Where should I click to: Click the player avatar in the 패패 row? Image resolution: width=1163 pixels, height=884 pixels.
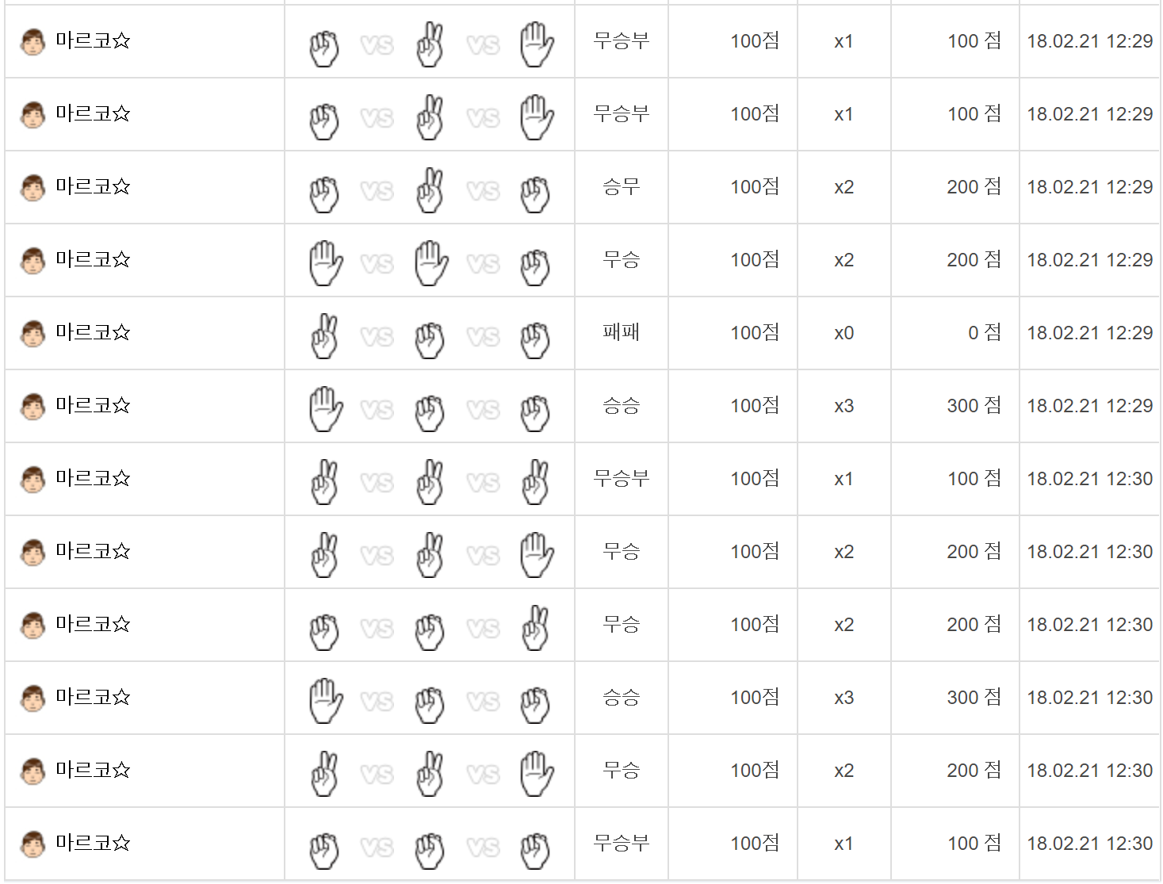tap(33, 333)
